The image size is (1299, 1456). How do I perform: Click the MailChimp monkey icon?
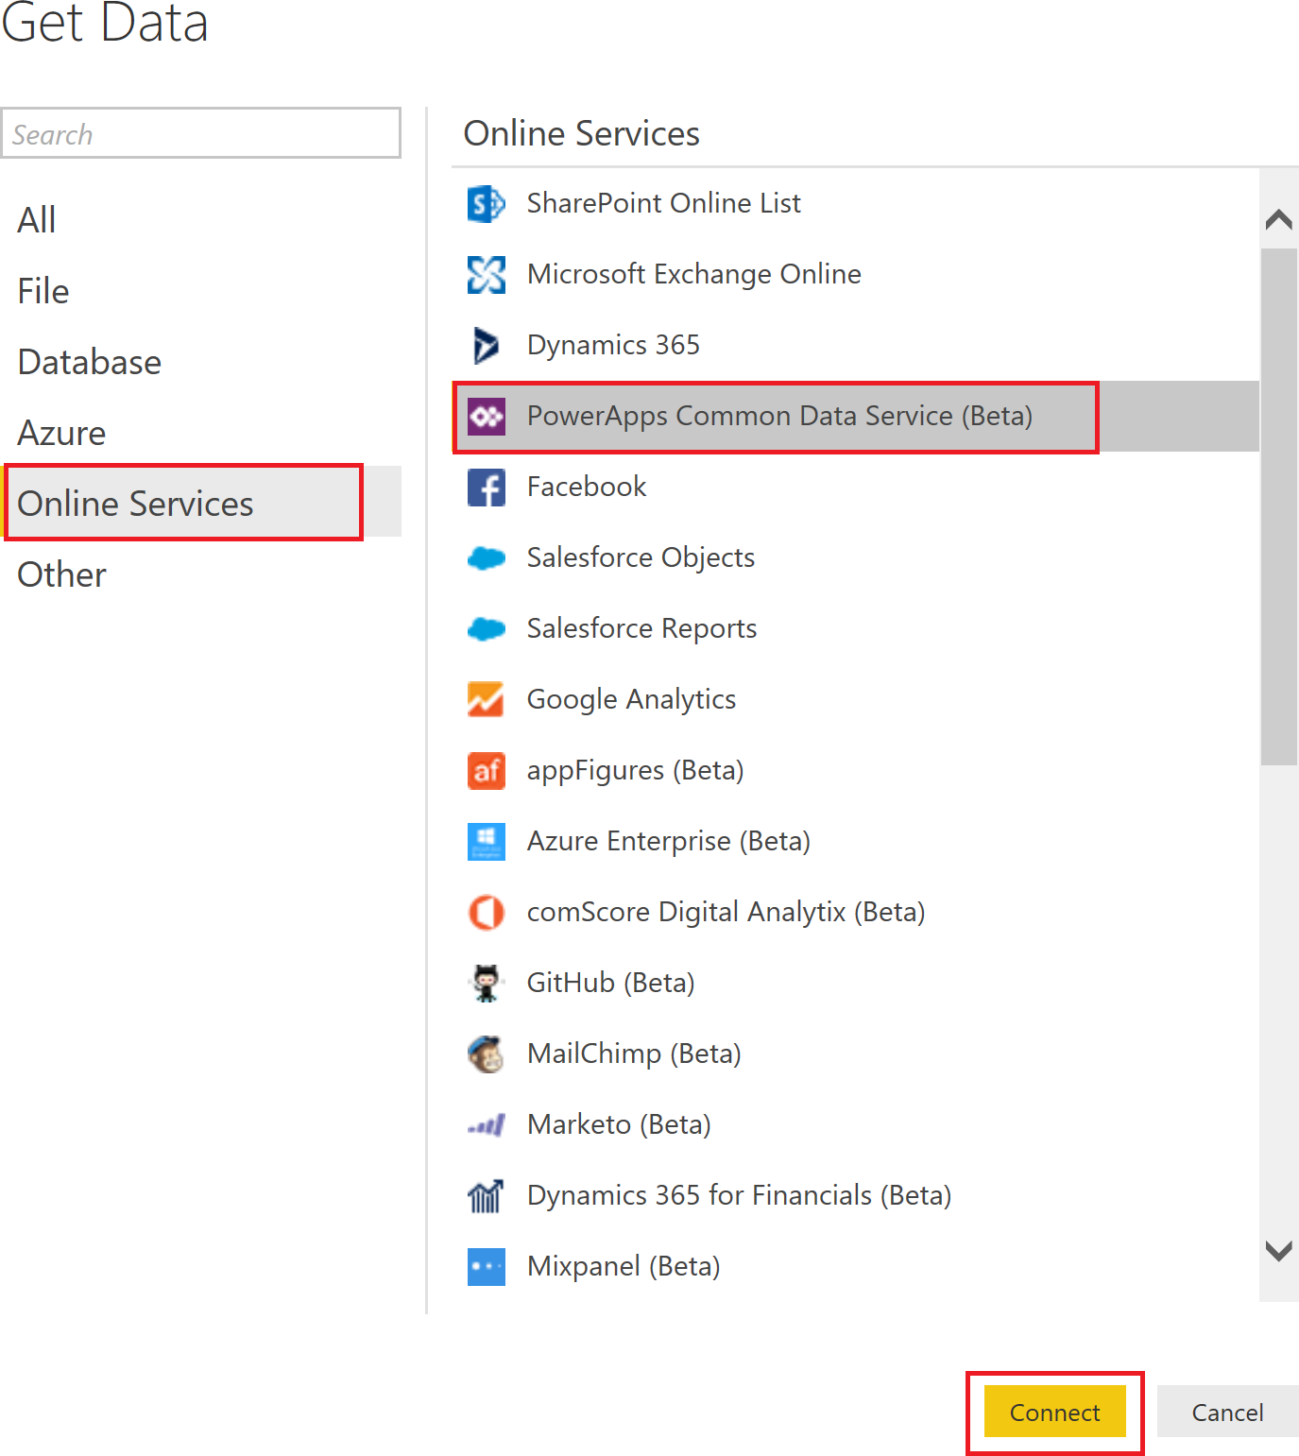pos(487,1054)
